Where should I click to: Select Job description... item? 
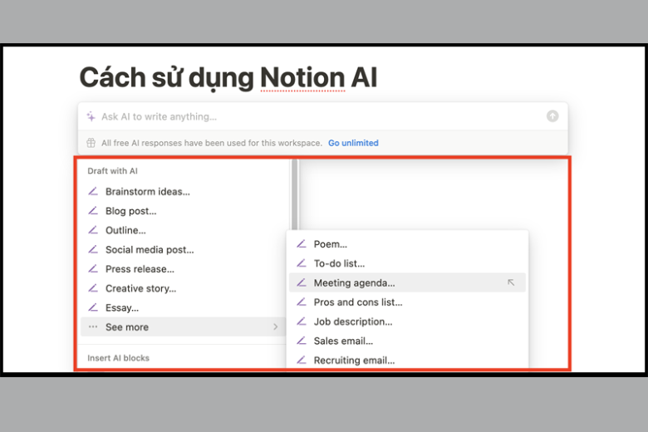click(407, 322)
